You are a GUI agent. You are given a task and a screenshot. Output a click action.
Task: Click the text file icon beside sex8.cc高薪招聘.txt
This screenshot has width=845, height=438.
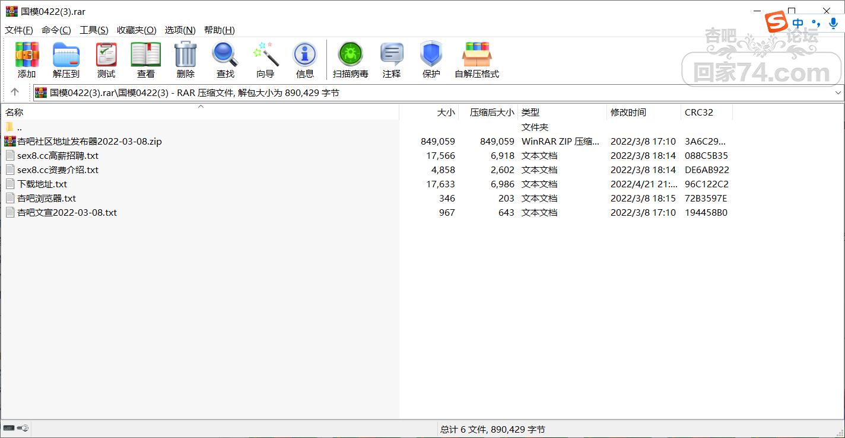[x=10, y=155]
